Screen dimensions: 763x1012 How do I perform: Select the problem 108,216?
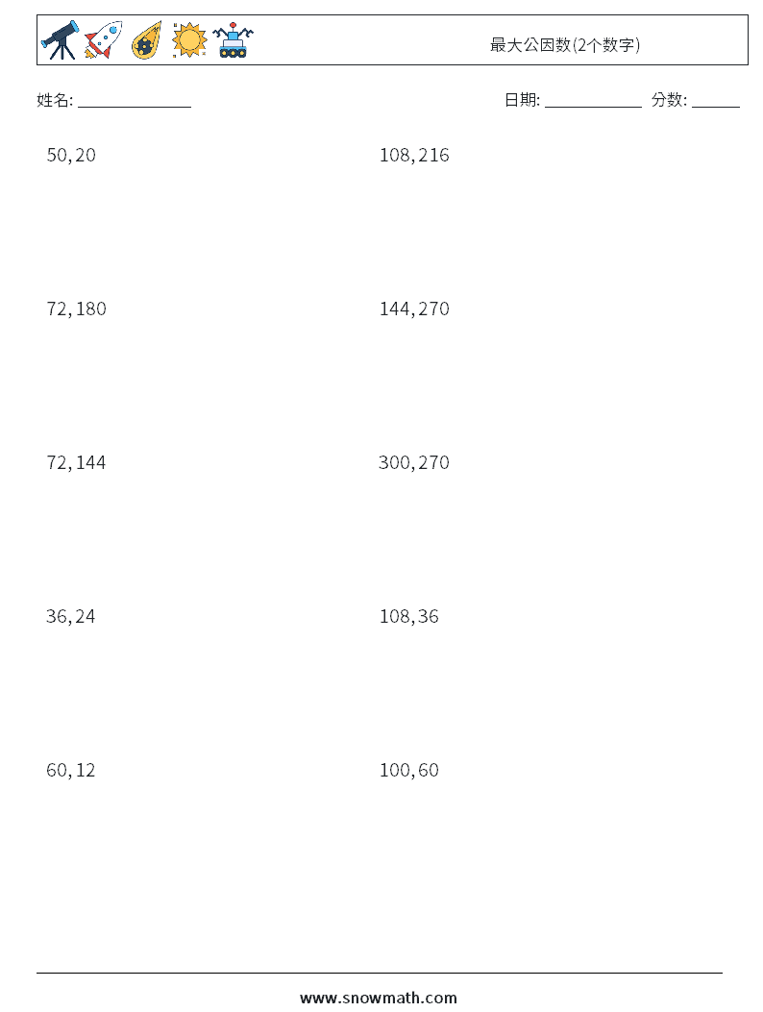(414, 155)
